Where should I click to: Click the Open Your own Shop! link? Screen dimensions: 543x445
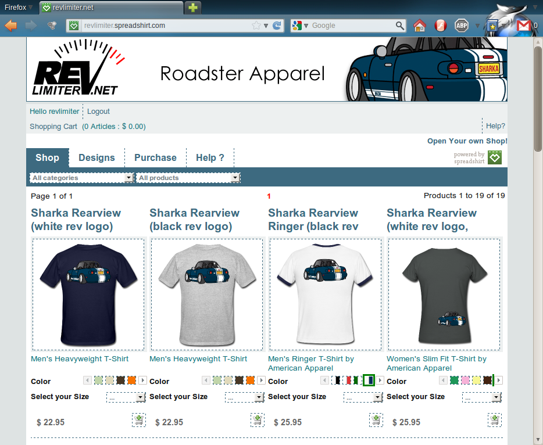[467, 141]
